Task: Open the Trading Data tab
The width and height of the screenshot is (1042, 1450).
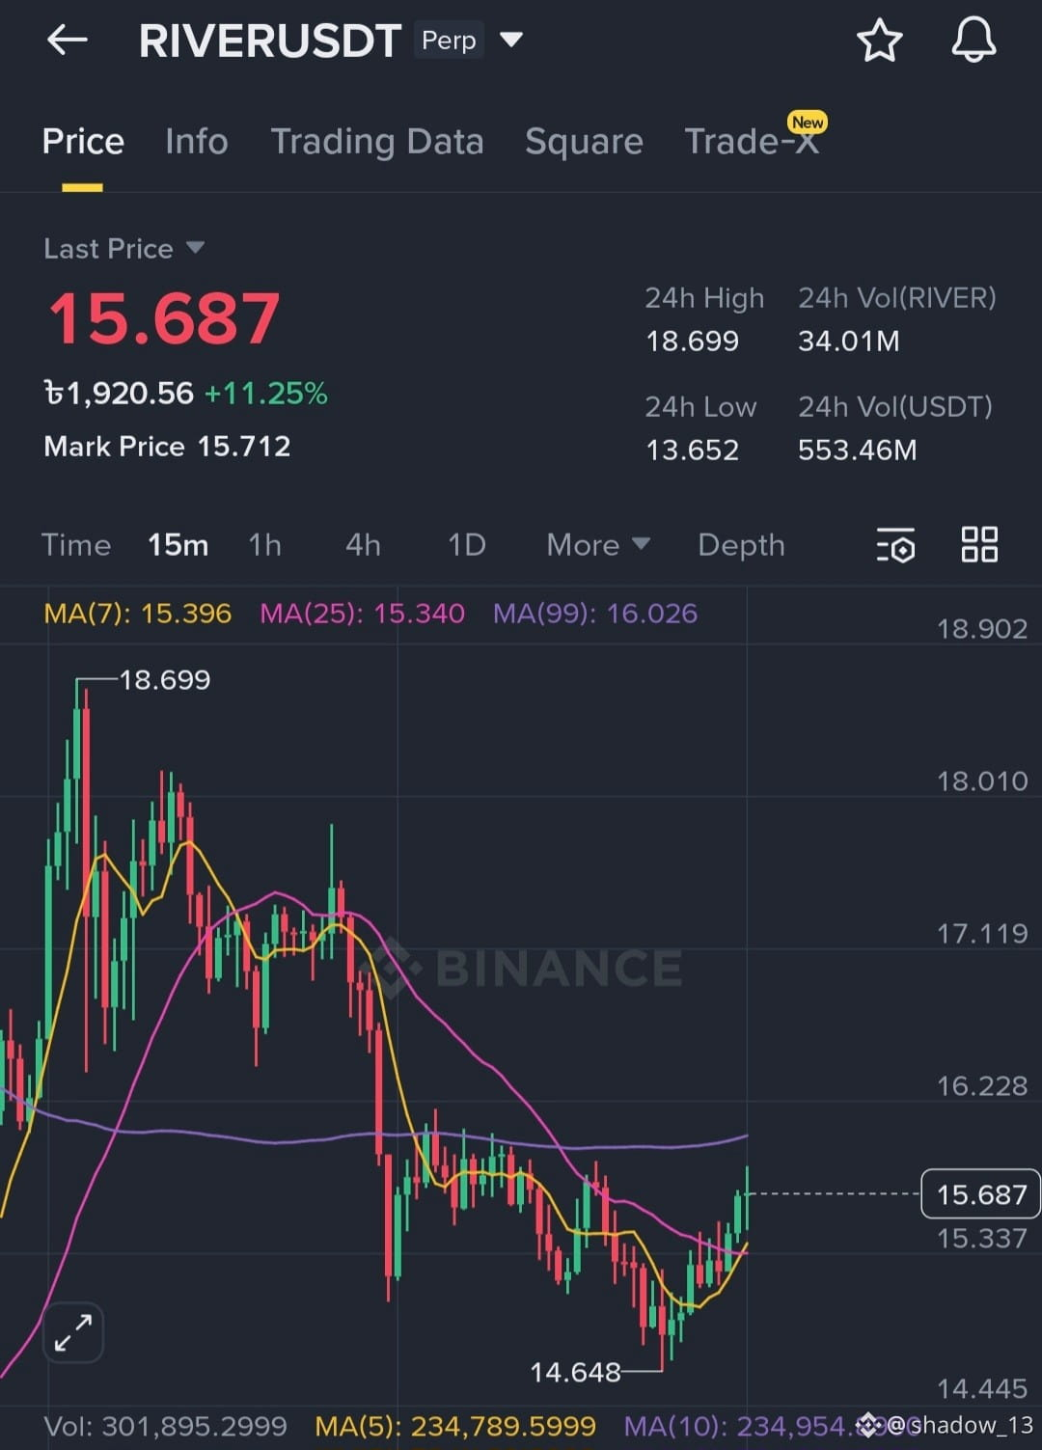Action: click(376, 142)
